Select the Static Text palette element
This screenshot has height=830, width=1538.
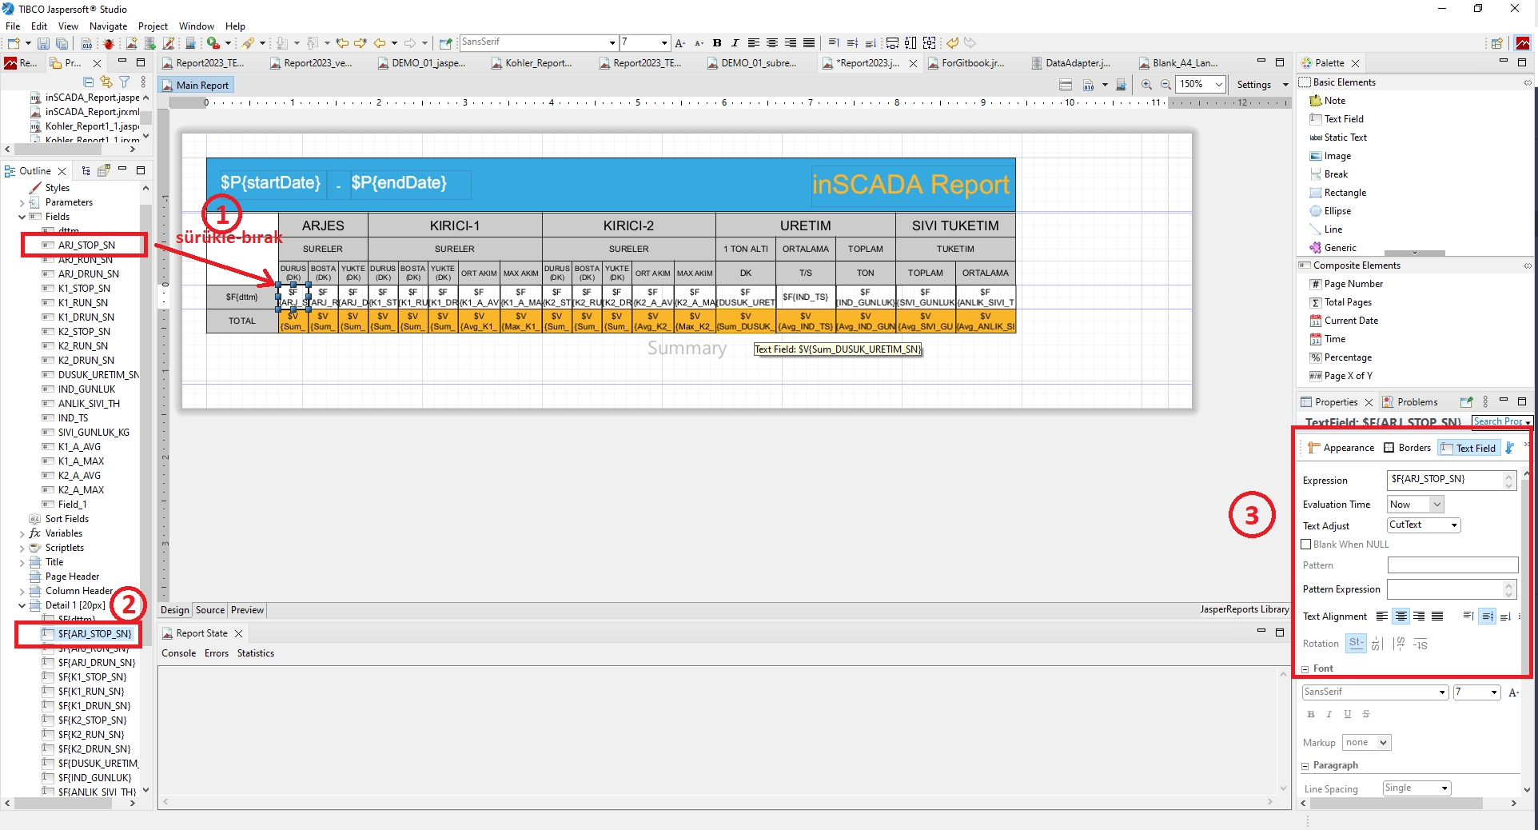click(1345, 138)
